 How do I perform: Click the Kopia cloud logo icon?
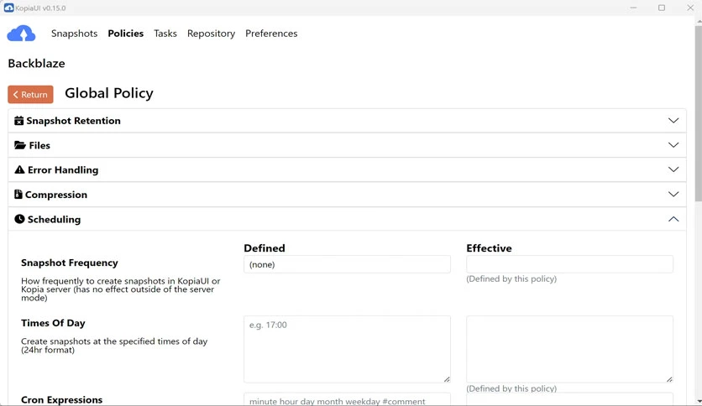(x=21, y=34)
